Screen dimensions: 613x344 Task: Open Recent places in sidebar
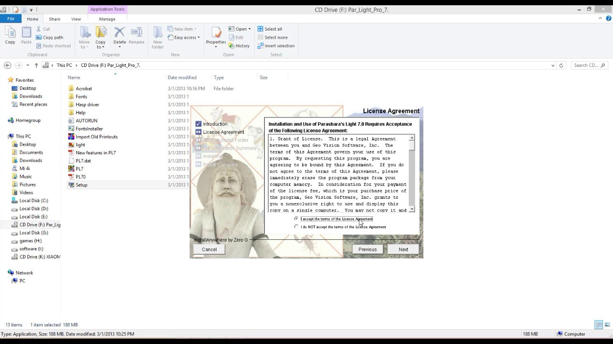point(33,104)
